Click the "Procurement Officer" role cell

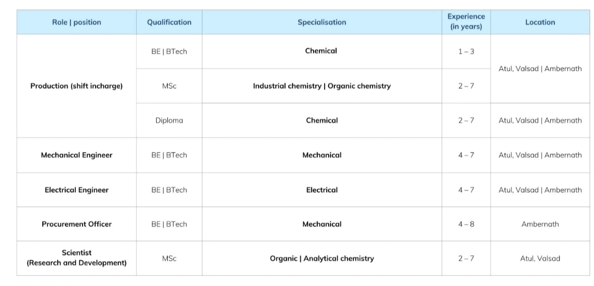pyautogui.click(x=76, y=224)
